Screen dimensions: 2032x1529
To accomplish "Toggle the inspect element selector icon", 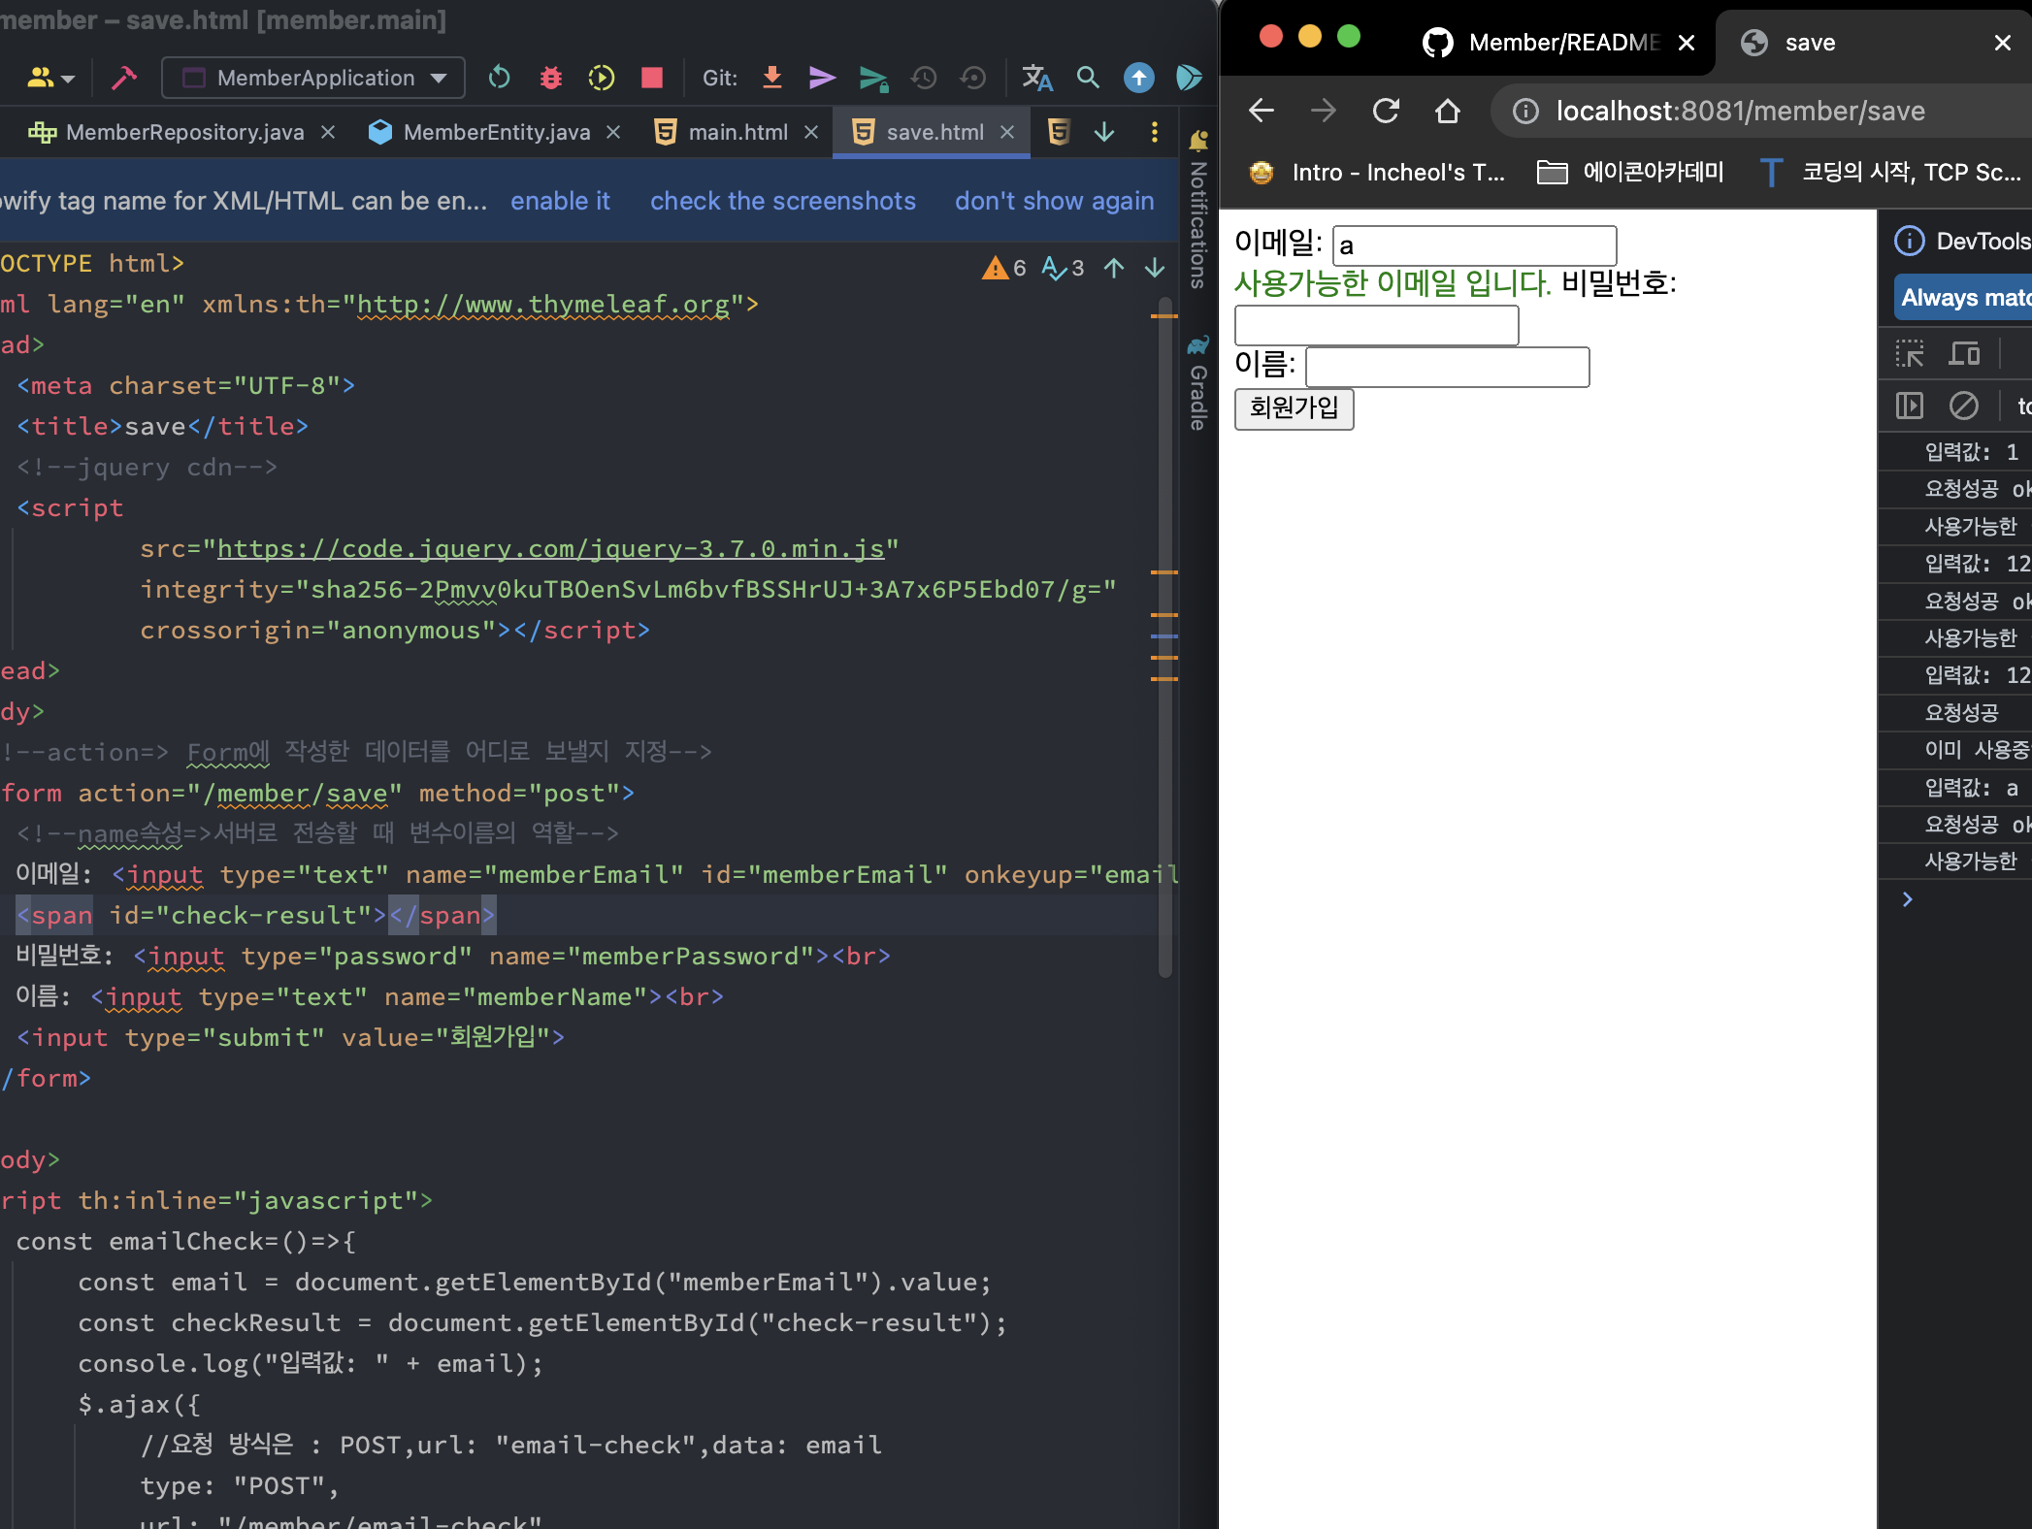I will (1909, 354).
